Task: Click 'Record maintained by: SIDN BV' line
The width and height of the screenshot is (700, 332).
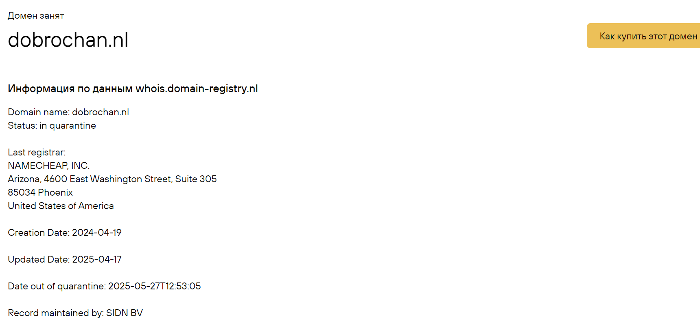Action: coord(75,313)
